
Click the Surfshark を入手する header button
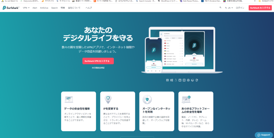pyautogui.click(x=260, y=8)
